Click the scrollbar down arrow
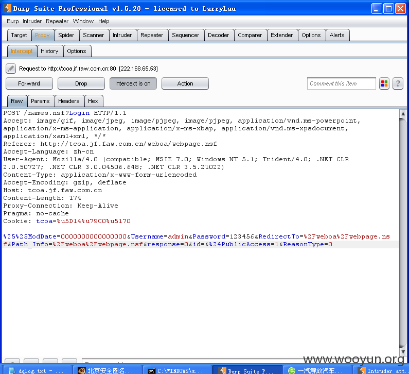The width and height of the screenshot is (409, 374). click(403, 352)
